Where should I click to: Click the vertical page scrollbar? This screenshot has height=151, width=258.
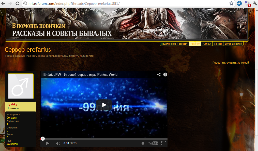click(x=256, y=102)
